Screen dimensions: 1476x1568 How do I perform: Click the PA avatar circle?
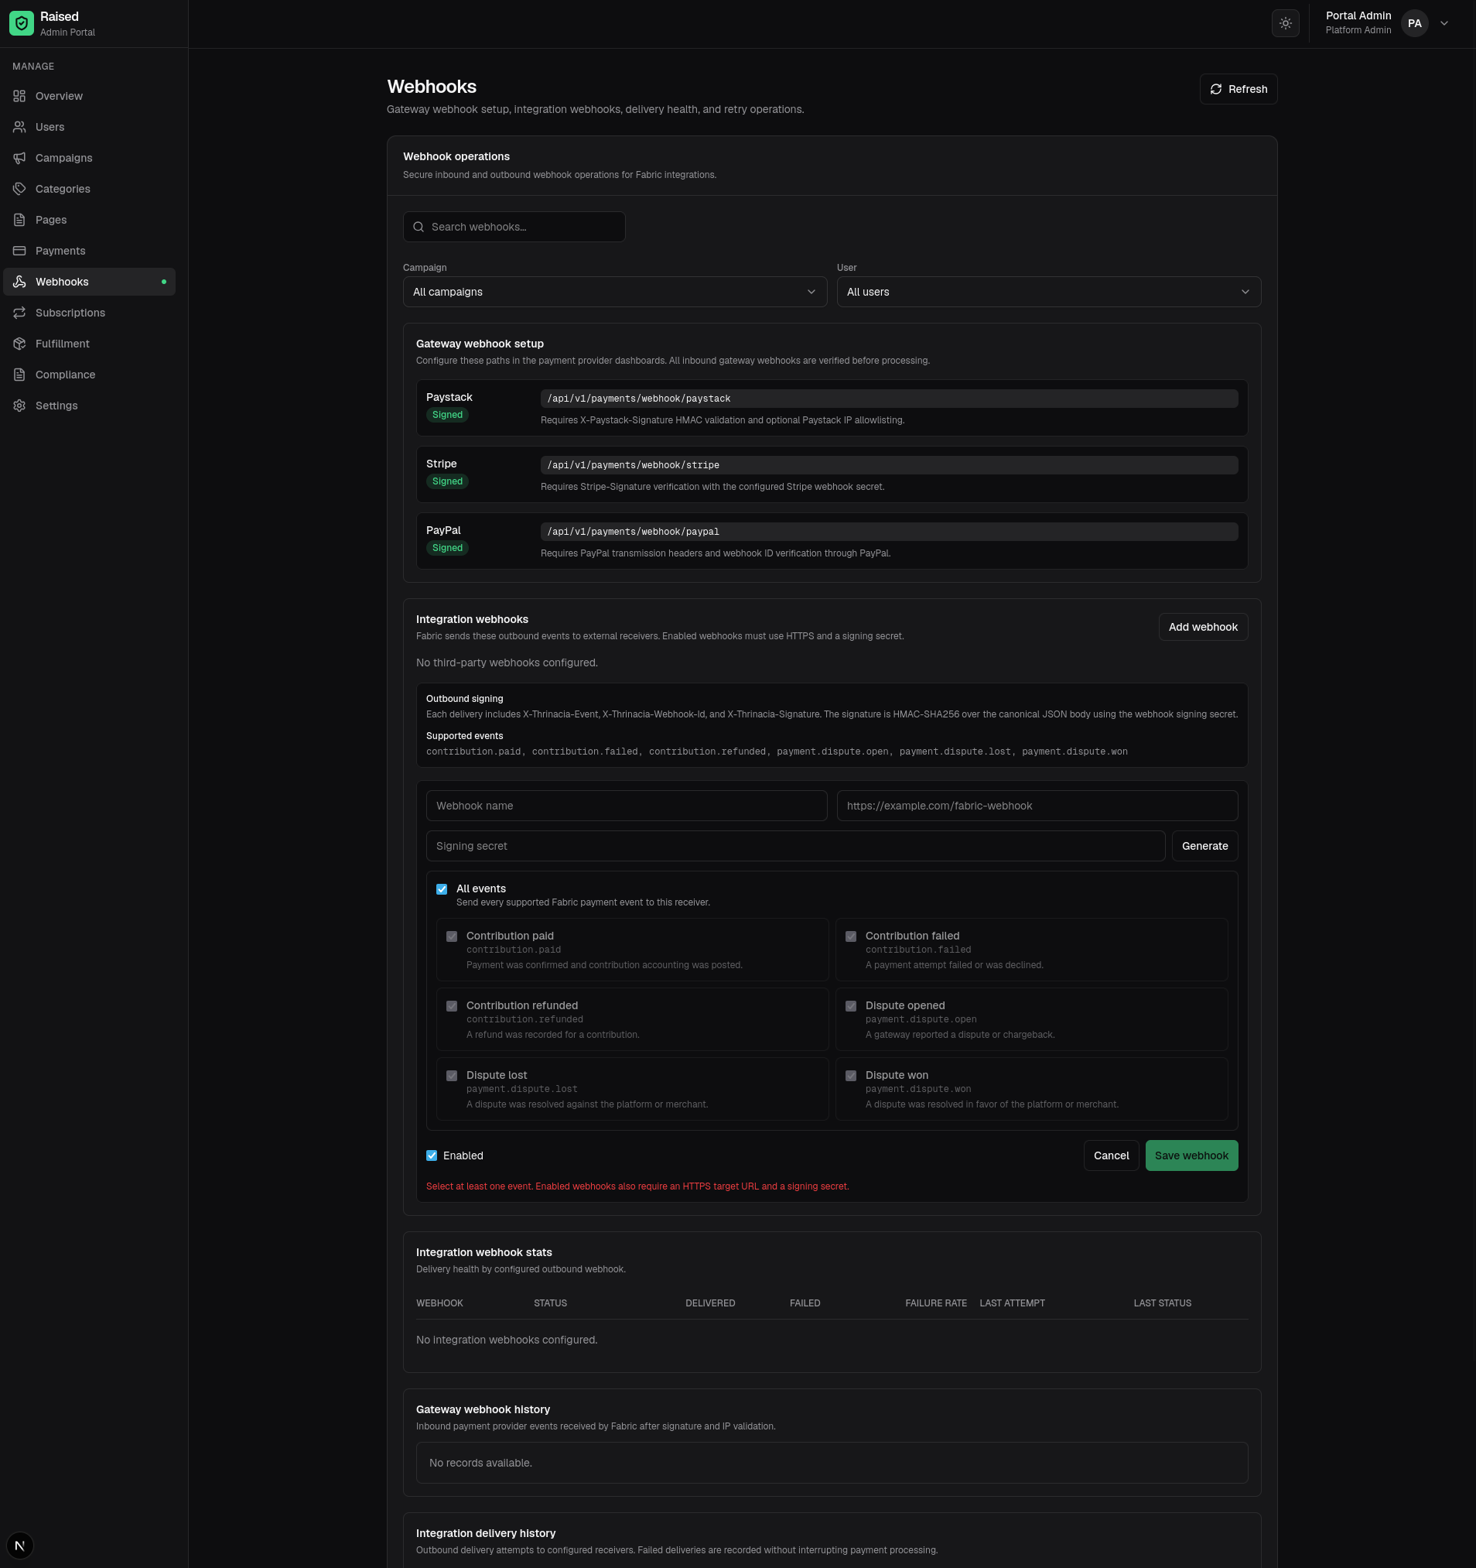tap(1414, 24)
